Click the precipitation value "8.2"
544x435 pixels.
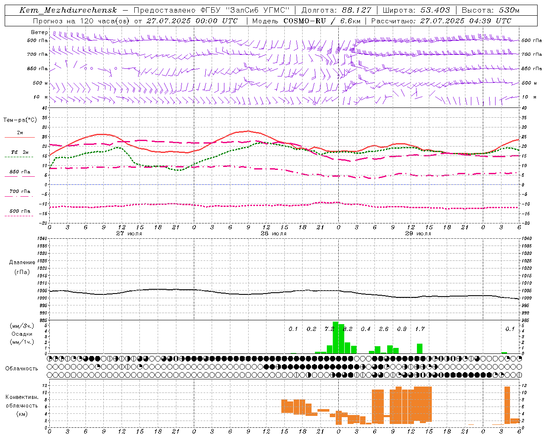348,329
